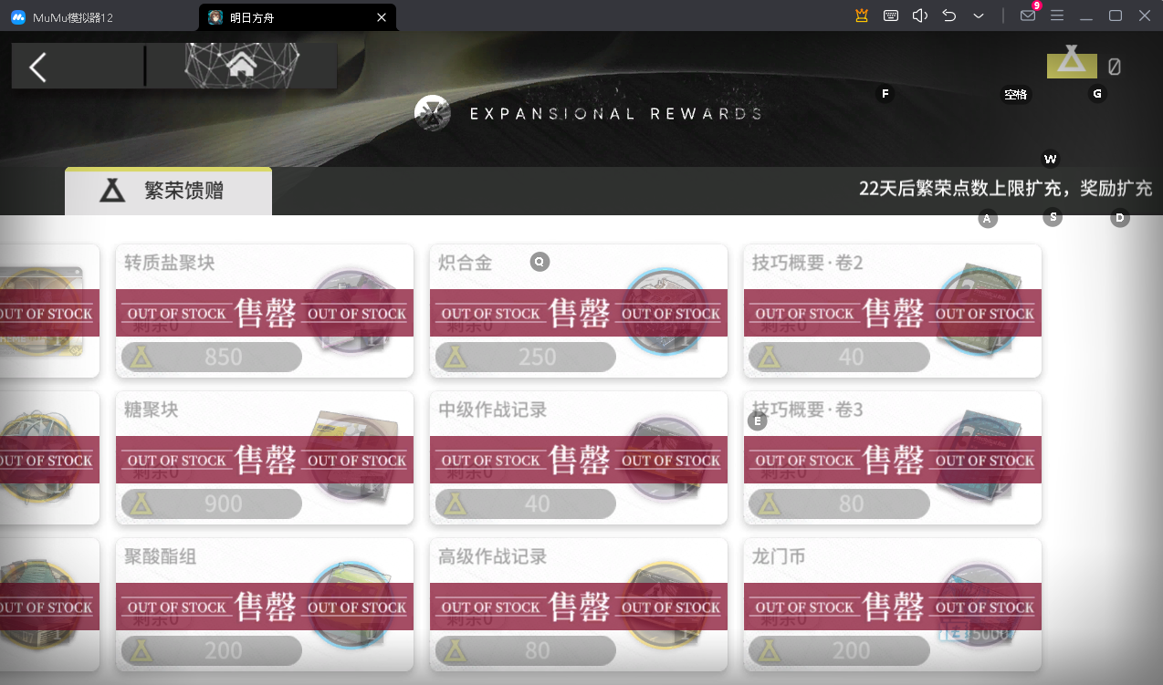Expand the MuMu toolbar dropdown chevron
The height and width of the screenshot is (685, 1163).
coord(979,16)
